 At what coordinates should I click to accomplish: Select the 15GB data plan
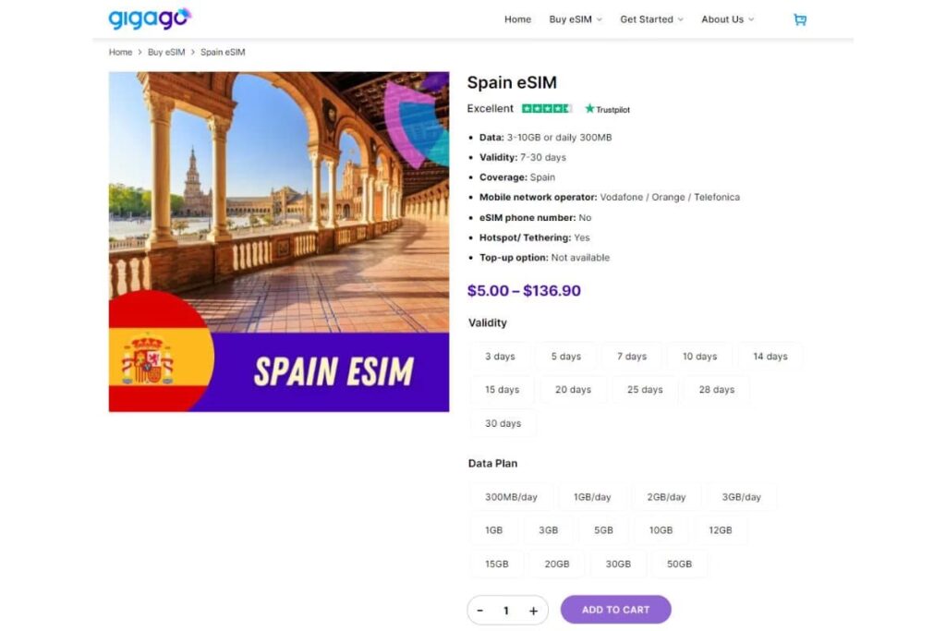[x=496, y=564]
